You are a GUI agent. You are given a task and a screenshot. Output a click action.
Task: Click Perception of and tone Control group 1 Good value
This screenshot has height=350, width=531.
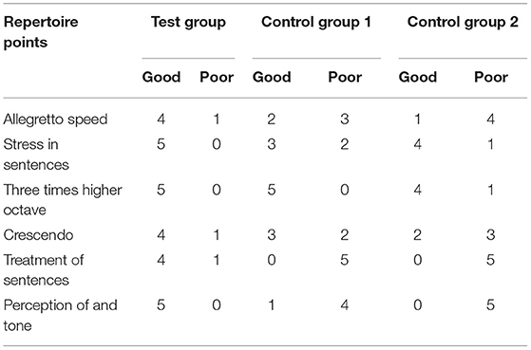coord(272,305)
